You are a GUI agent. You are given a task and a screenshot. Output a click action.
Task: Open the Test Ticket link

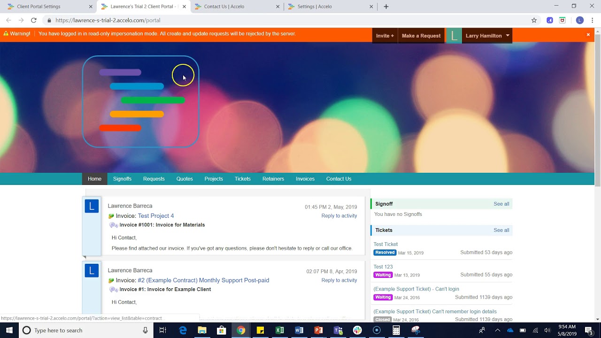coord(385,244)
